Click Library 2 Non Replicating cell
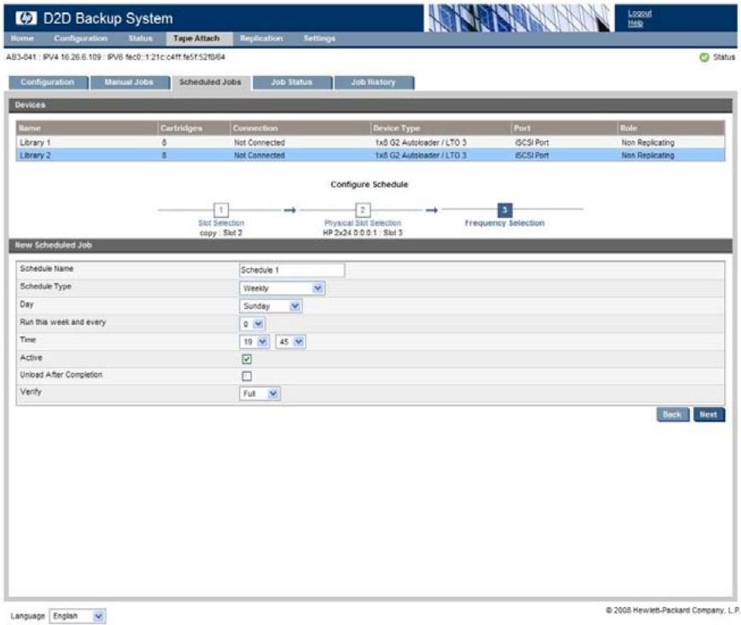741x625 pixels. (648, 155)
